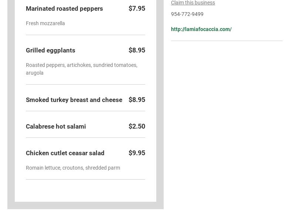290x211 pixels.
Task: Click the $2.50 price
Action: [137, 126]
